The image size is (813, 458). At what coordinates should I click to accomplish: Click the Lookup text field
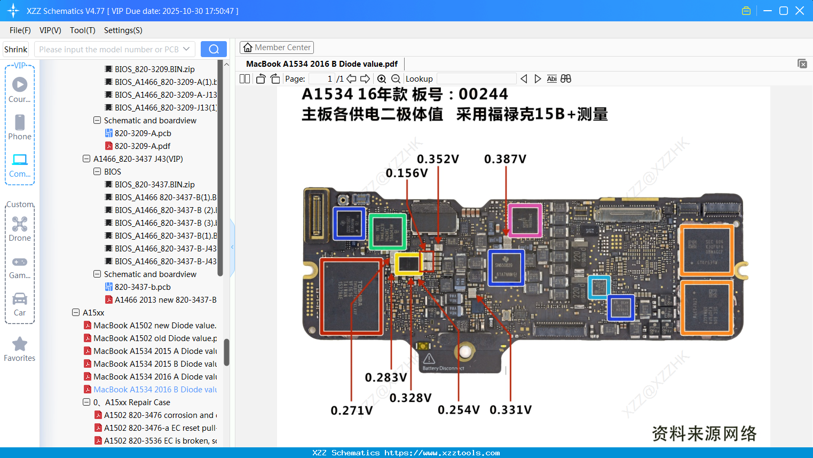[477, 78]
